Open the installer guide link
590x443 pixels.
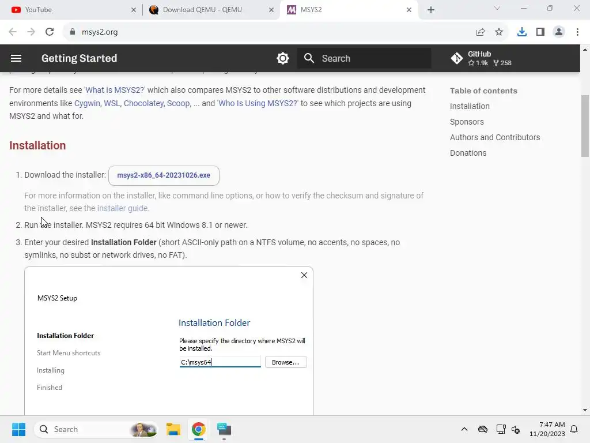point(122,208)
